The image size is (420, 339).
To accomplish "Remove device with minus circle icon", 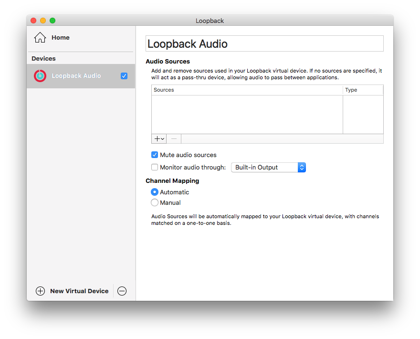I will click(x=122, y=291).
